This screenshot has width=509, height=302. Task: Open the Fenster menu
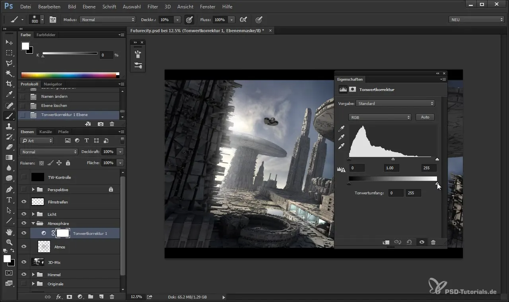[x=208, y=7]
